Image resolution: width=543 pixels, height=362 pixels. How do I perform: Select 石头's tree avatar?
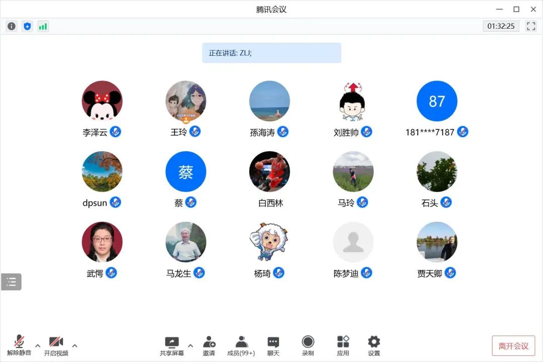[437, 171]
